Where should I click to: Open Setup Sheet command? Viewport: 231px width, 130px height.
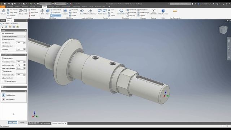click(x=12, y=13)
